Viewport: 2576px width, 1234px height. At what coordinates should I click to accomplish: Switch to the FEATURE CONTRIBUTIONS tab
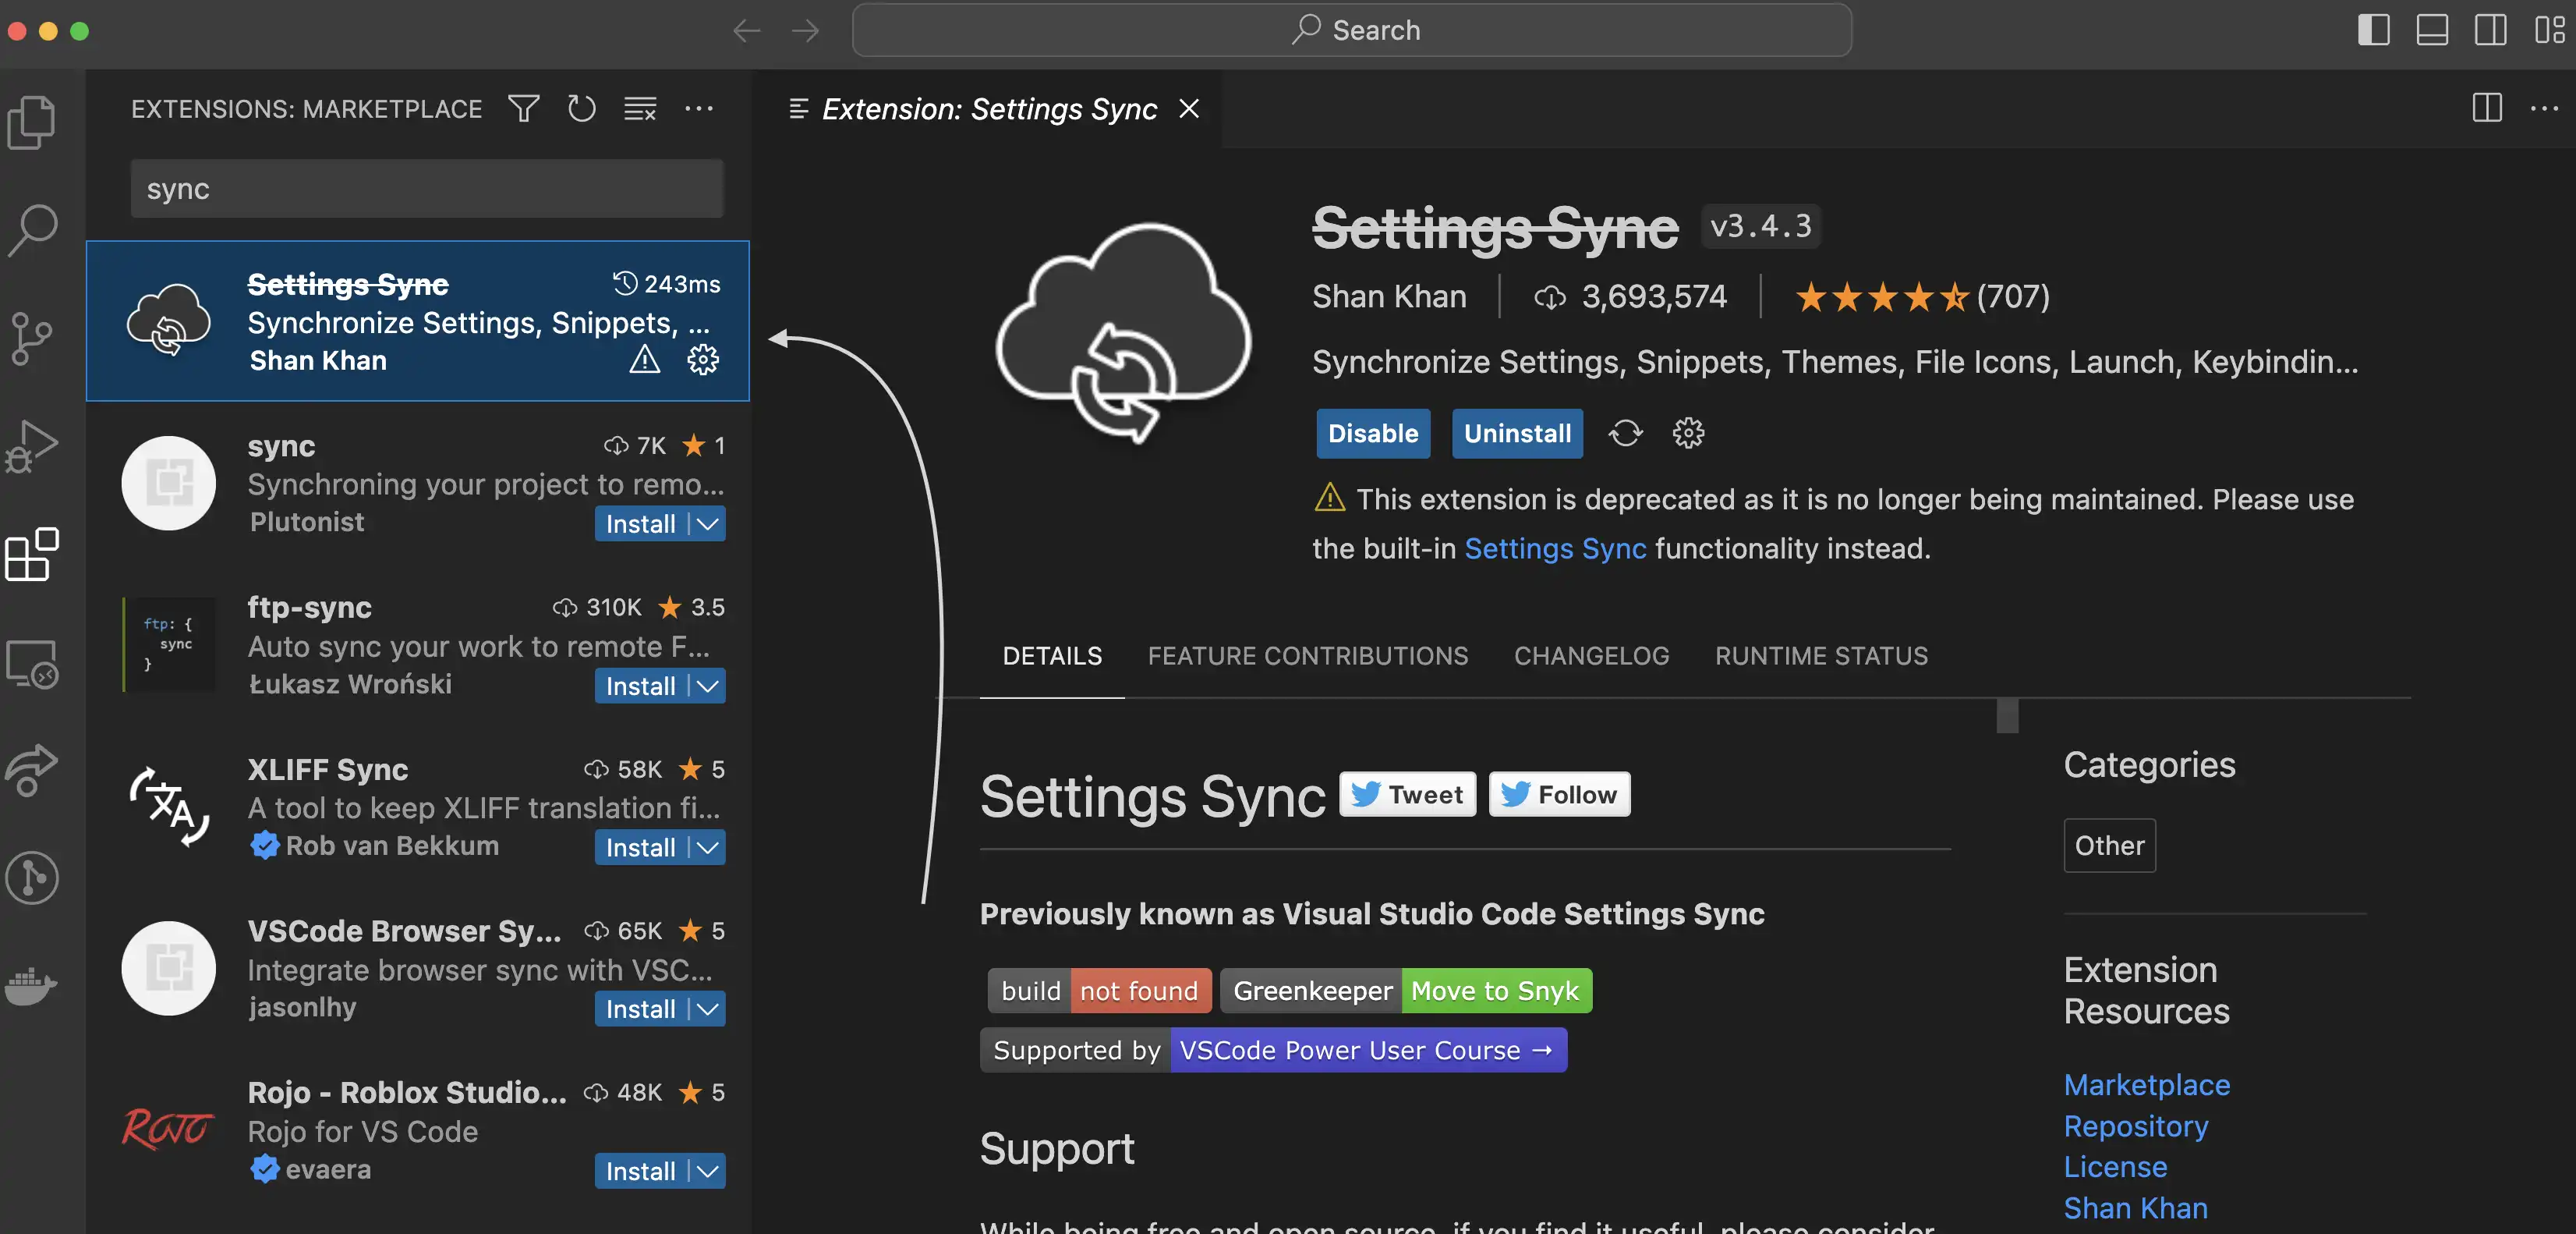tap(1308, 657)
